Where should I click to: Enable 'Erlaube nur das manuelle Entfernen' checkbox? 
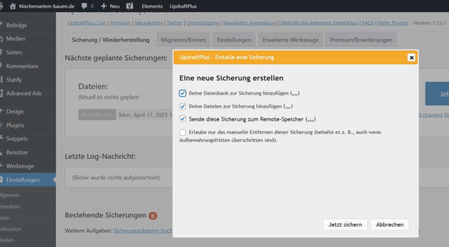tap(182, 132)
